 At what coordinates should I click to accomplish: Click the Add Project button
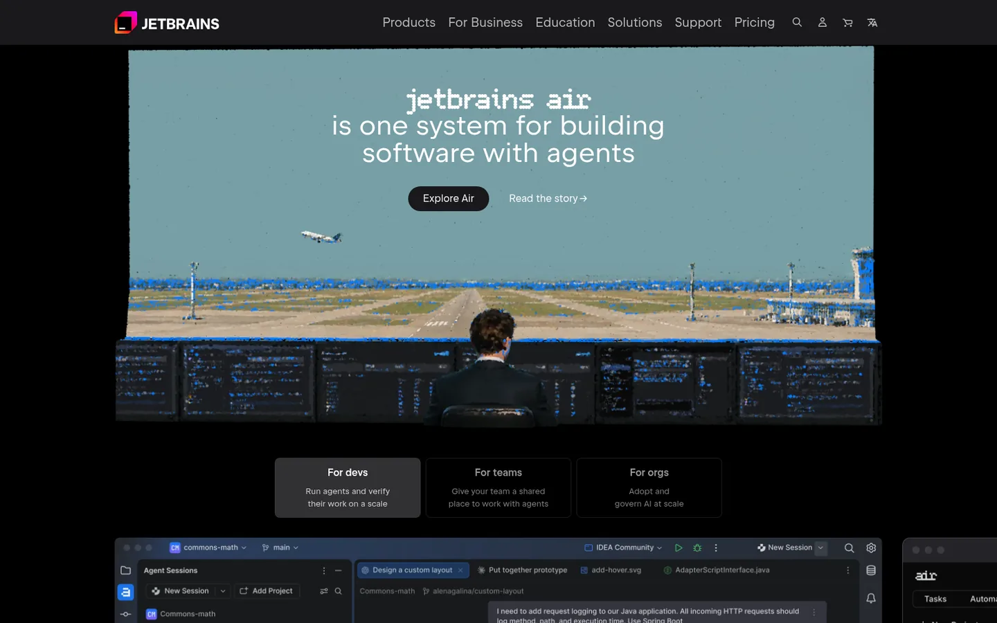[266, 591]
